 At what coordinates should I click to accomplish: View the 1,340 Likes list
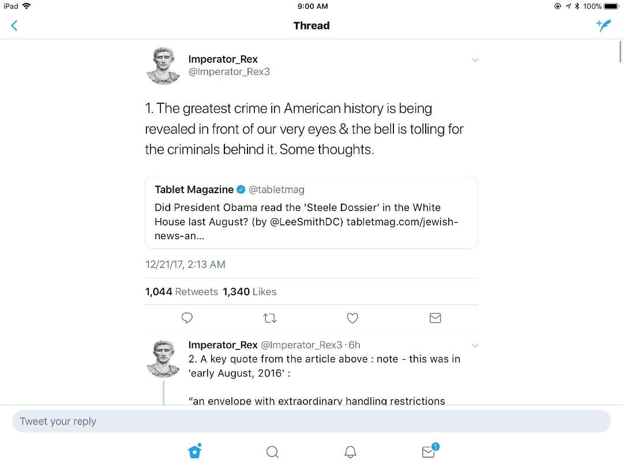point(250,292)
